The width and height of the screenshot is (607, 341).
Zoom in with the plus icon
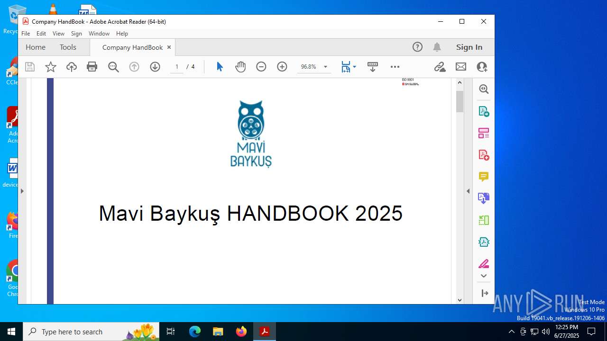pos(282,67)
